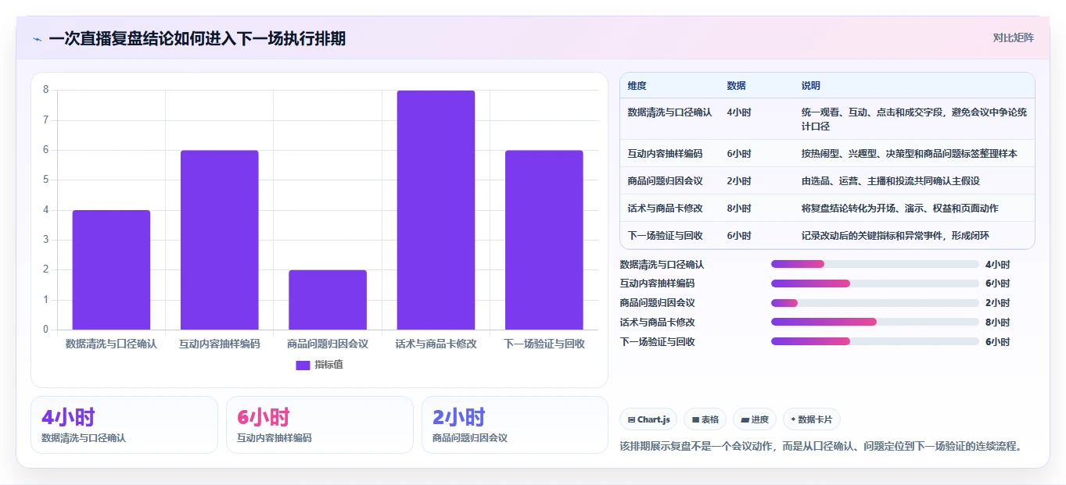Click the 维度 table column header
Screen dimensions: 1066x485
click(x=637, y=86)
